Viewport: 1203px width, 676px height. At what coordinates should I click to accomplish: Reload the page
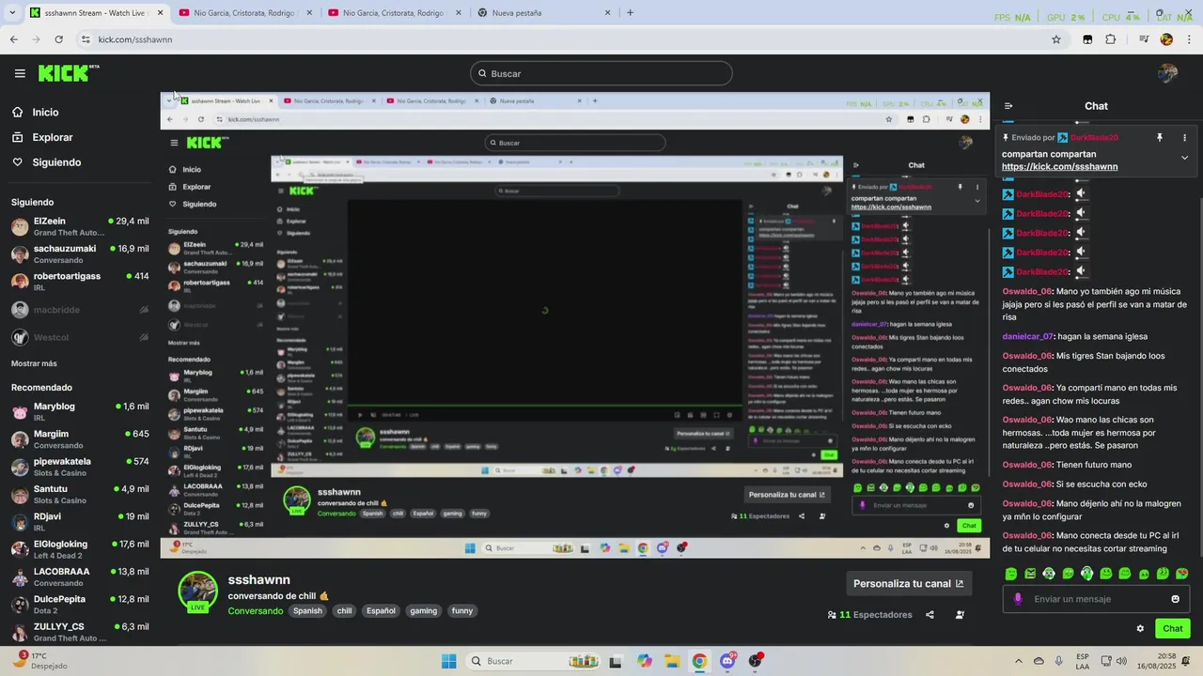tap(58, 39)
